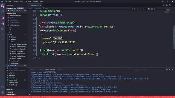Stop the debug session
Screen dimensions: 175x98
pyautogui.click(x=152, y=9)
